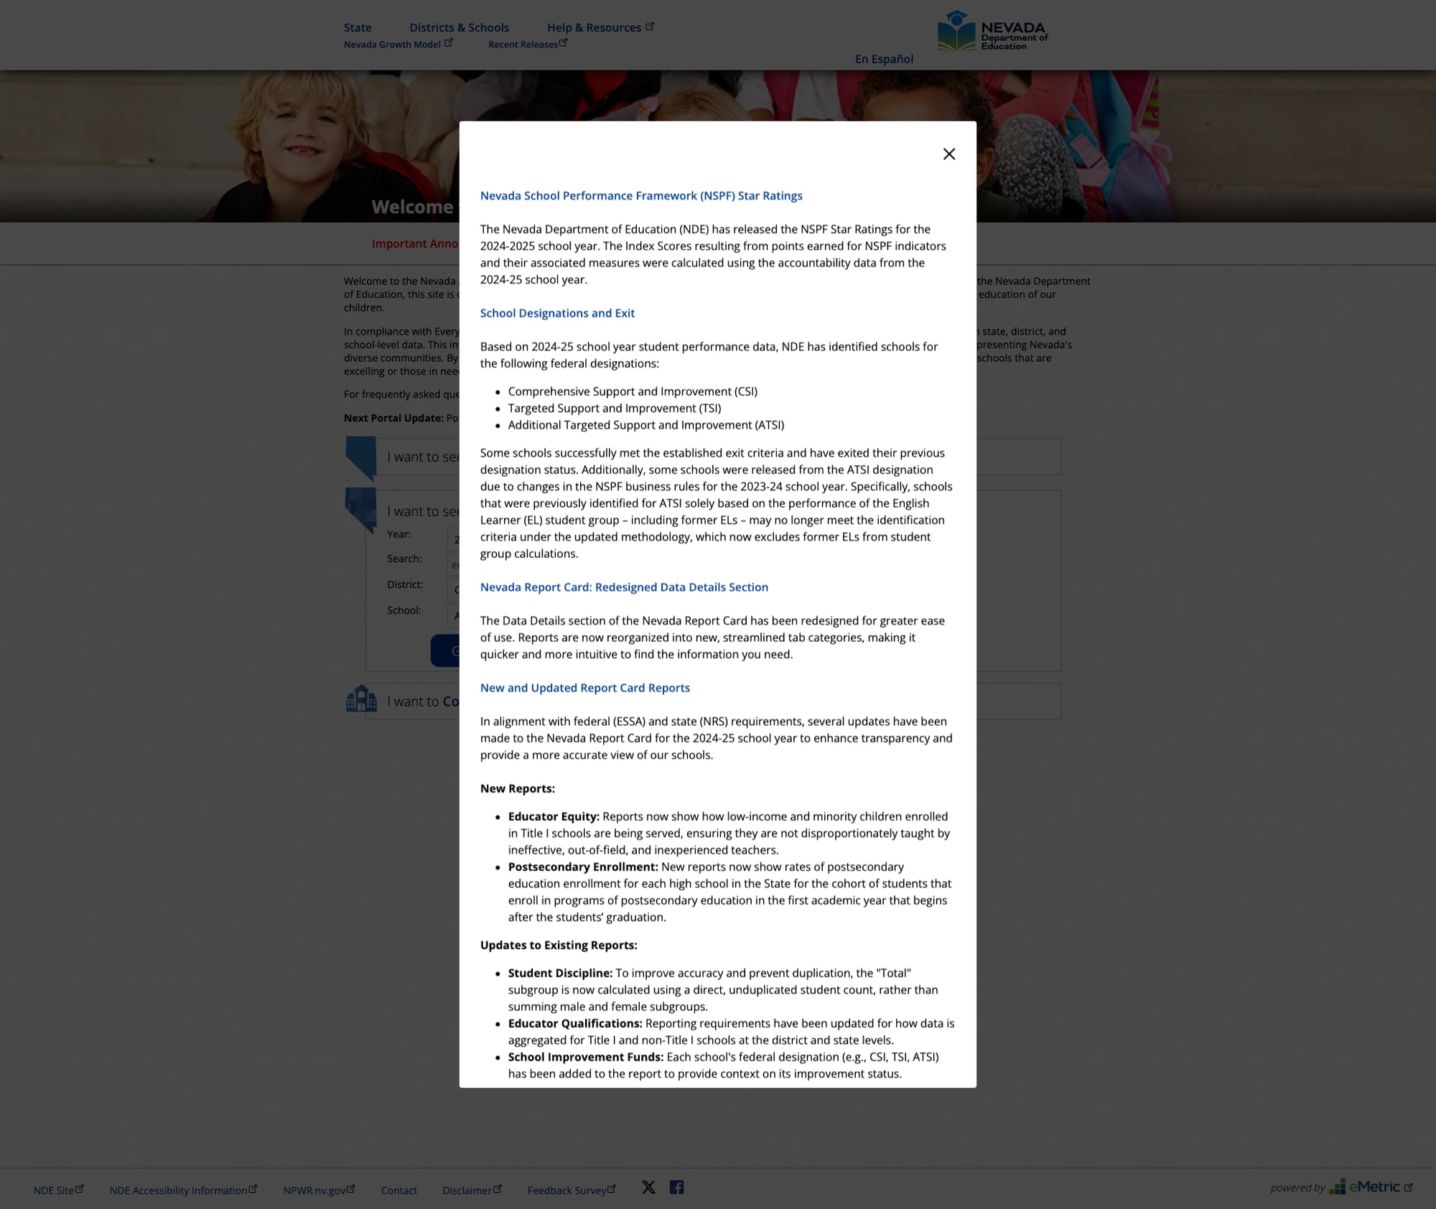
Task: Click the Nevada state map icon beside the first 'I want to see' row
Action: [x=361, y=457]
